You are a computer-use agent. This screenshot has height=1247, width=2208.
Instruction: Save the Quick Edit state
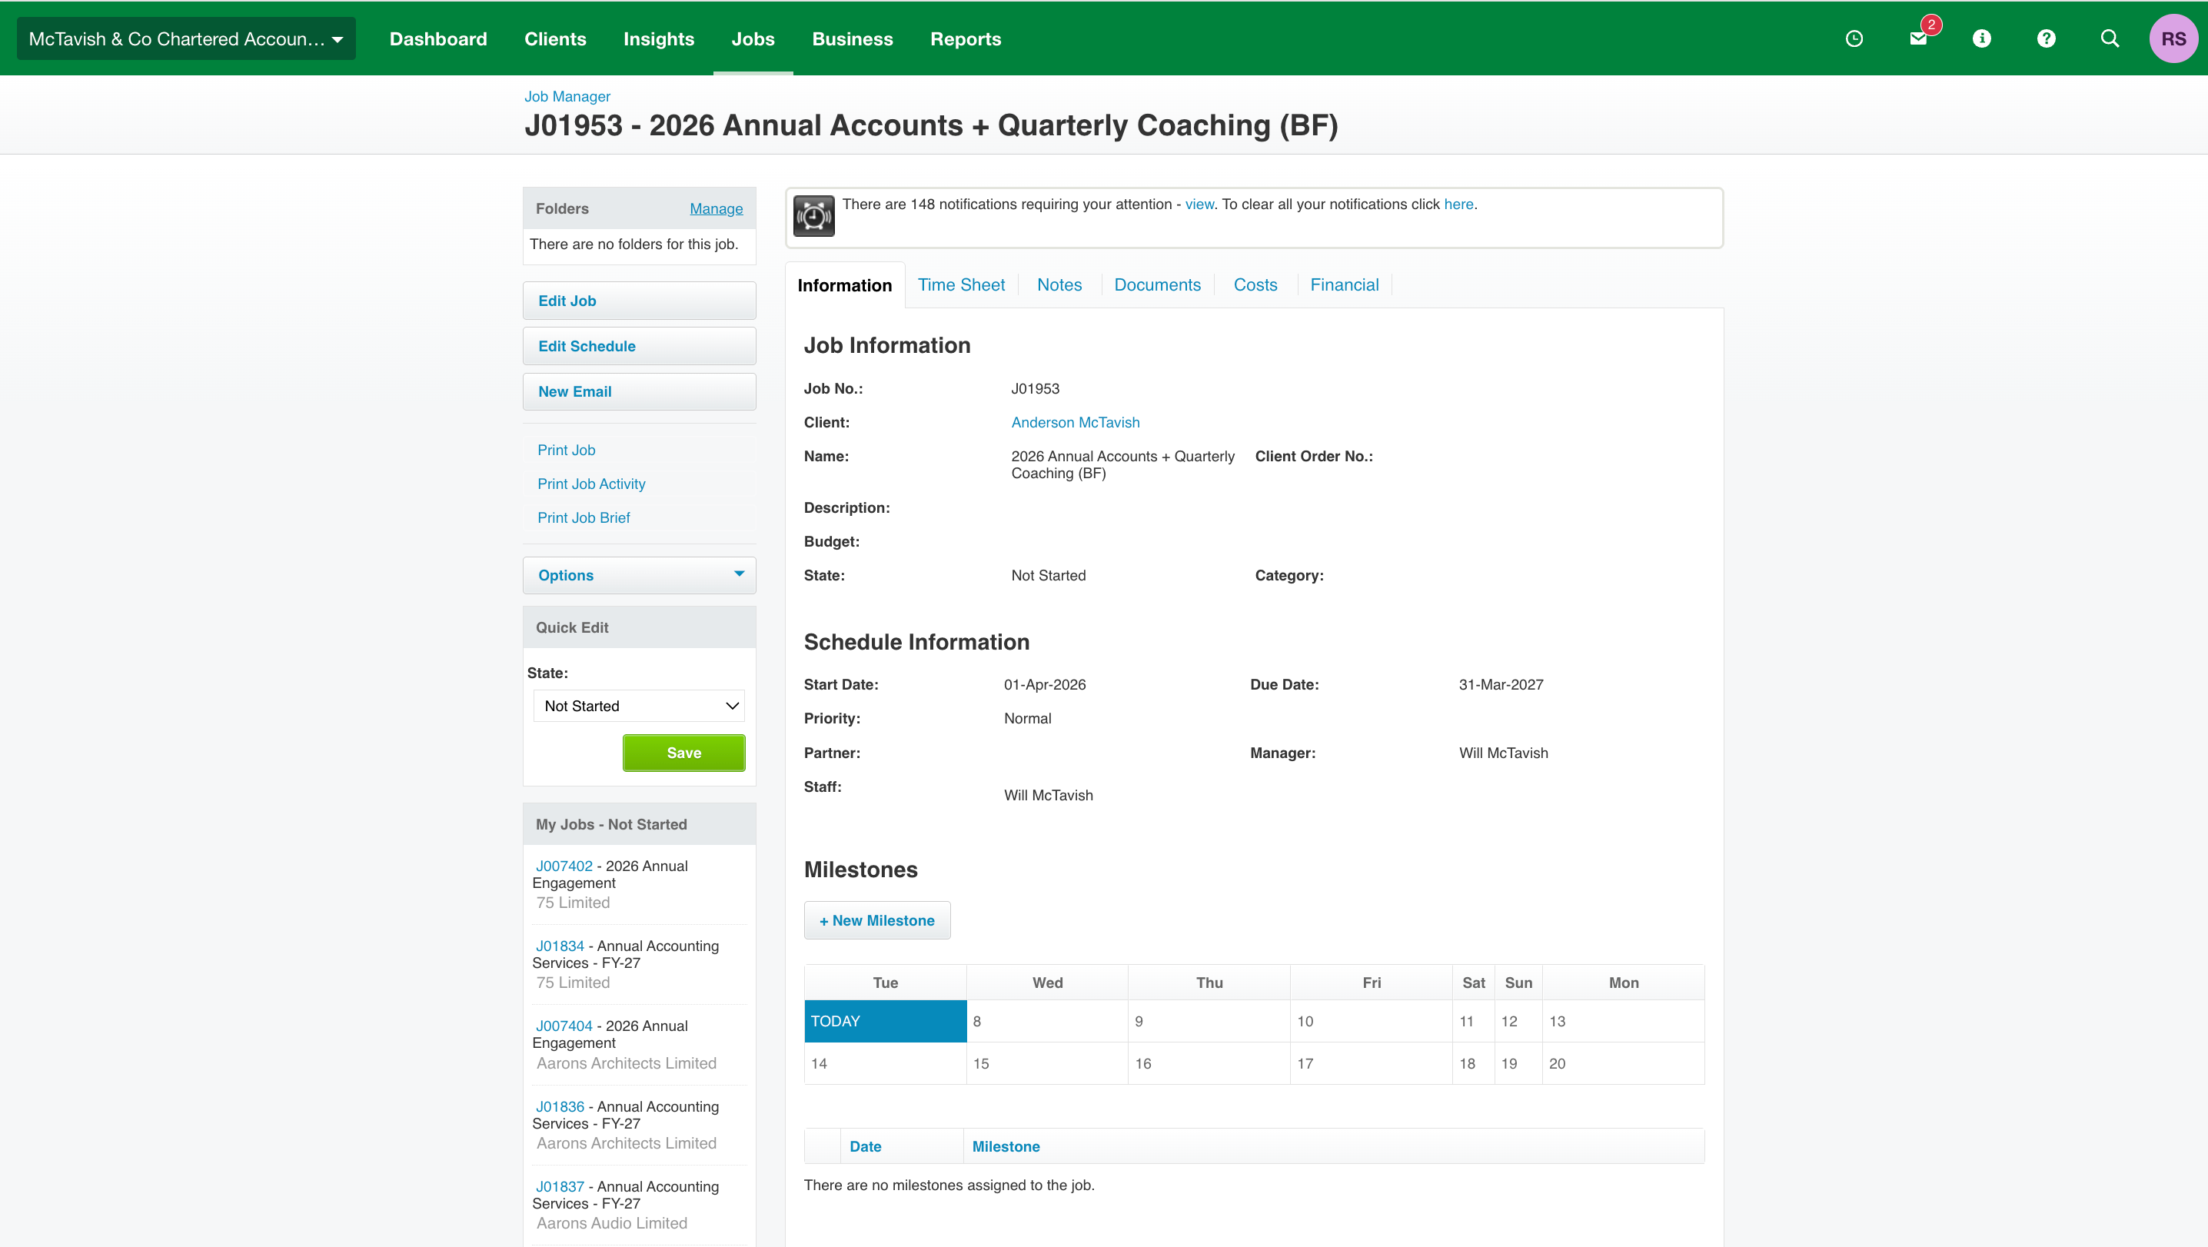(x=683, y=753)
